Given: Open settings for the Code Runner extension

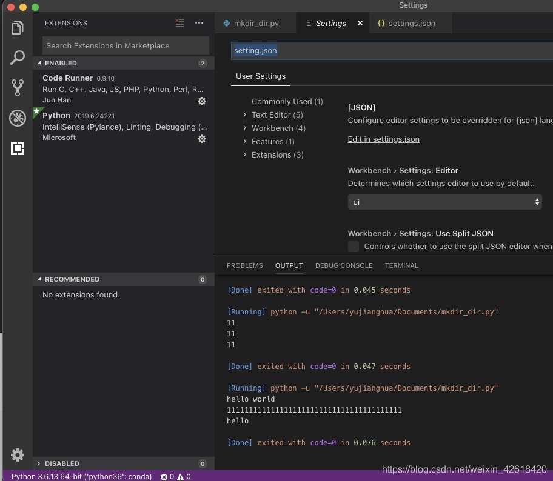Looking at the screenshot, I should [202, 101].
